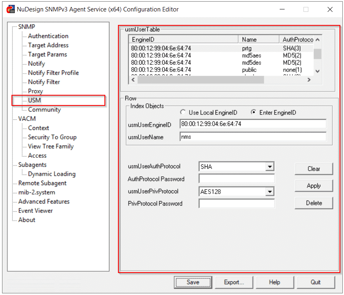
Task: Click the table scroll right arrow
Action: (309, 80)
